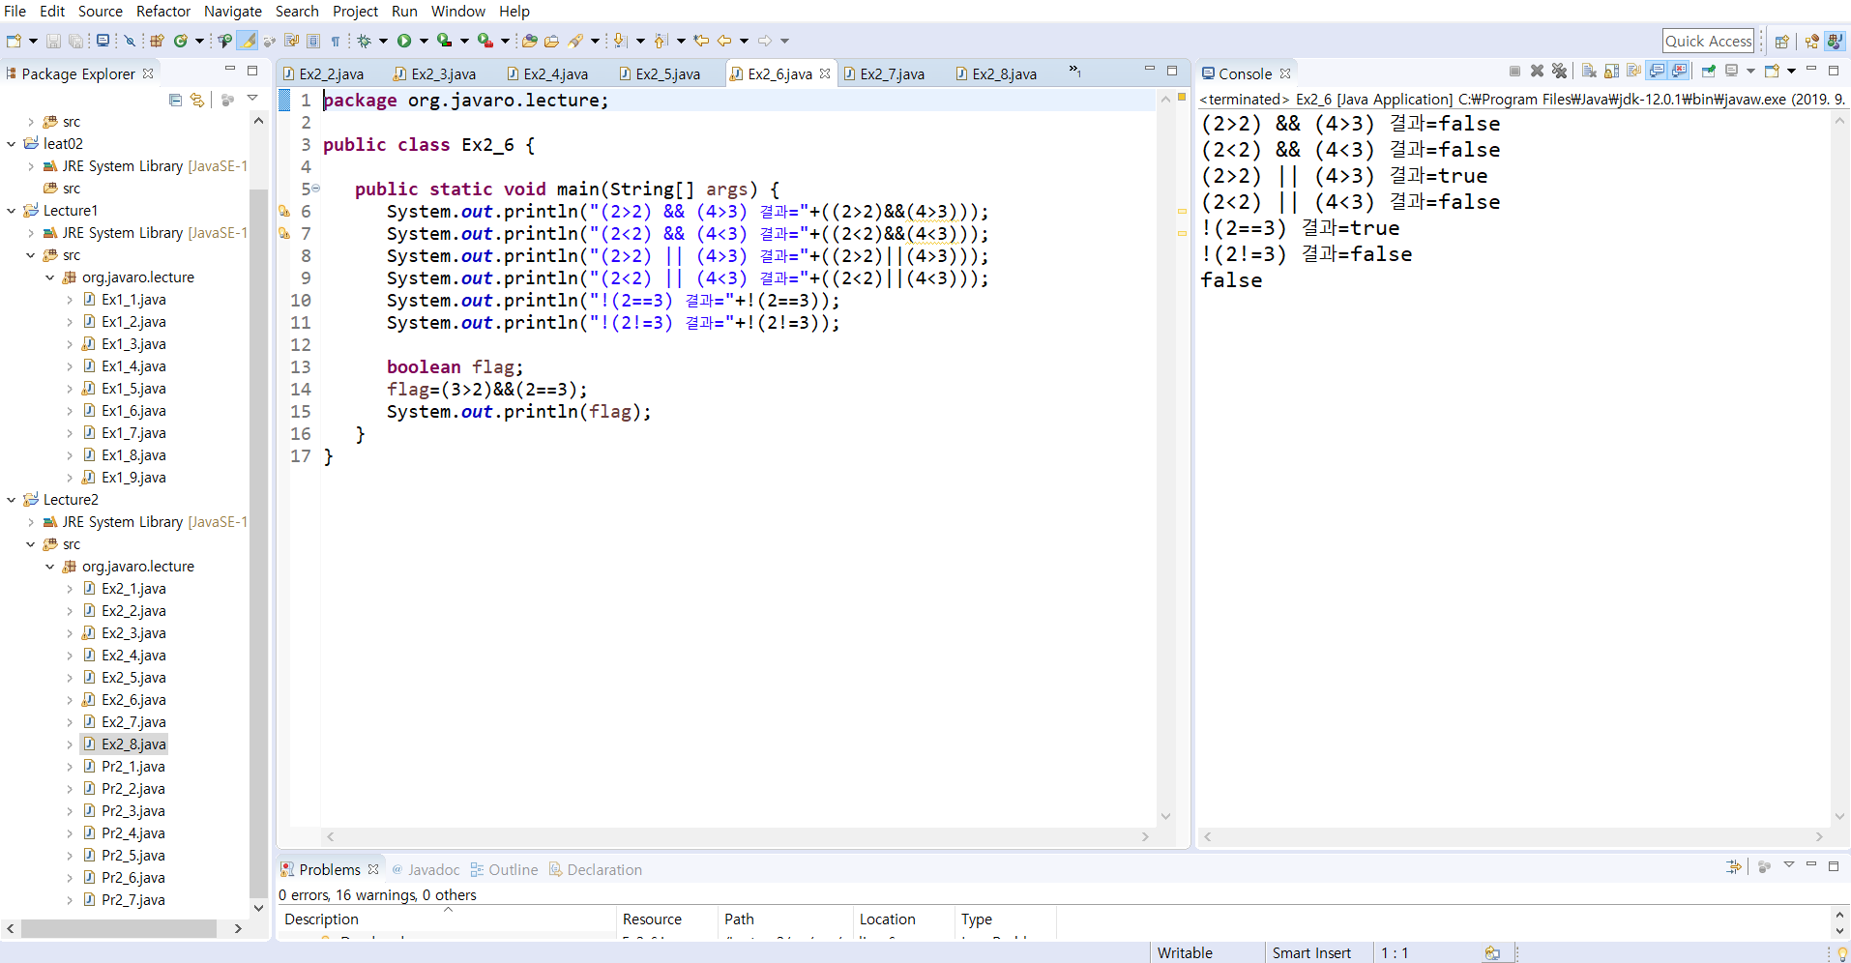Image resolution: width=1851 pixels, height=963 pixels.
Task: Click Remove Launch in Console toolbar
Action: (1537, 72)
